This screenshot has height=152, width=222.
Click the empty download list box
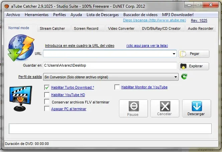pos(110,129)
